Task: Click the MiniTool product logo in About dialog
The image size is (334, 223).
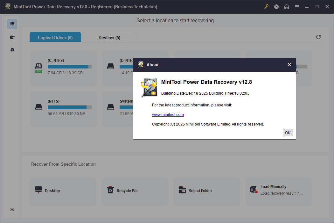Action: (x=149, y=88)
